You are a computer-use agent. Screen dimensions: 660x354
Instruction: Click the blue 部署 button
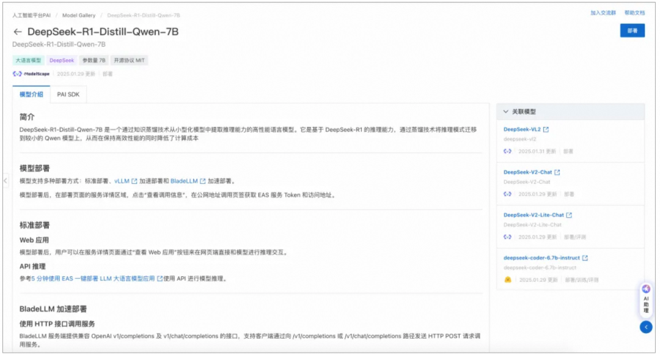[x=632, y=31]
